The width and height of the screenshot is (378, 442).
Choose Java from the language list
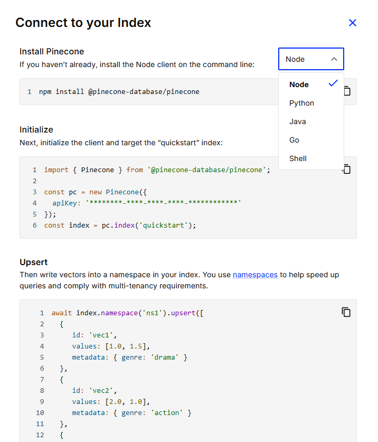pos(311,121)
